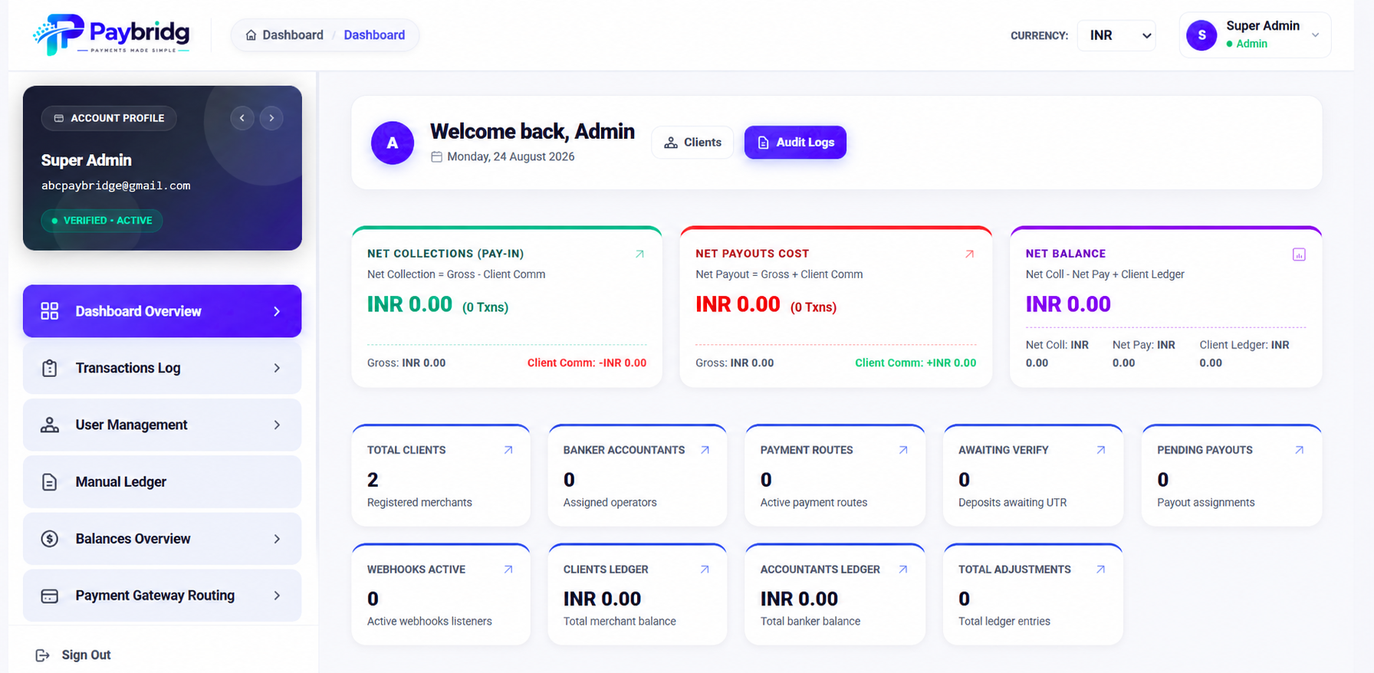Open CLIENTS LEDGER arrow icon
The width and height of the screenshot is (1374, 673).
tap(705, 570)
